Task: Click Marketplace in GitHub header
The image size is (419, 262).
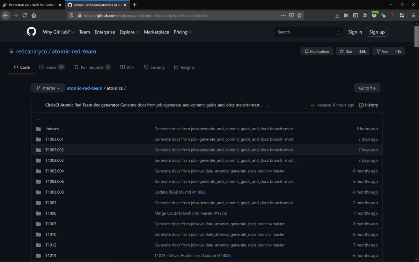Action: [x=156, y=32]
